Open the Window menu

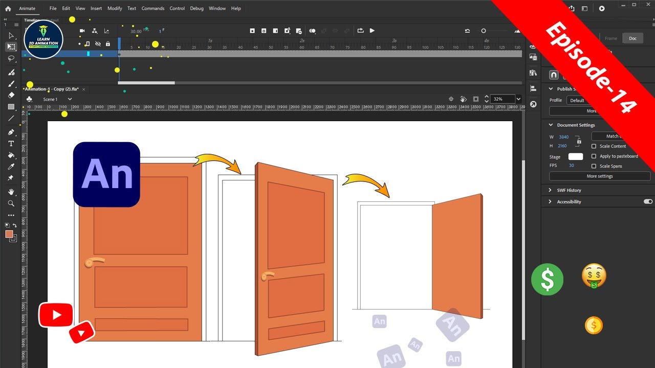(217, 8)
